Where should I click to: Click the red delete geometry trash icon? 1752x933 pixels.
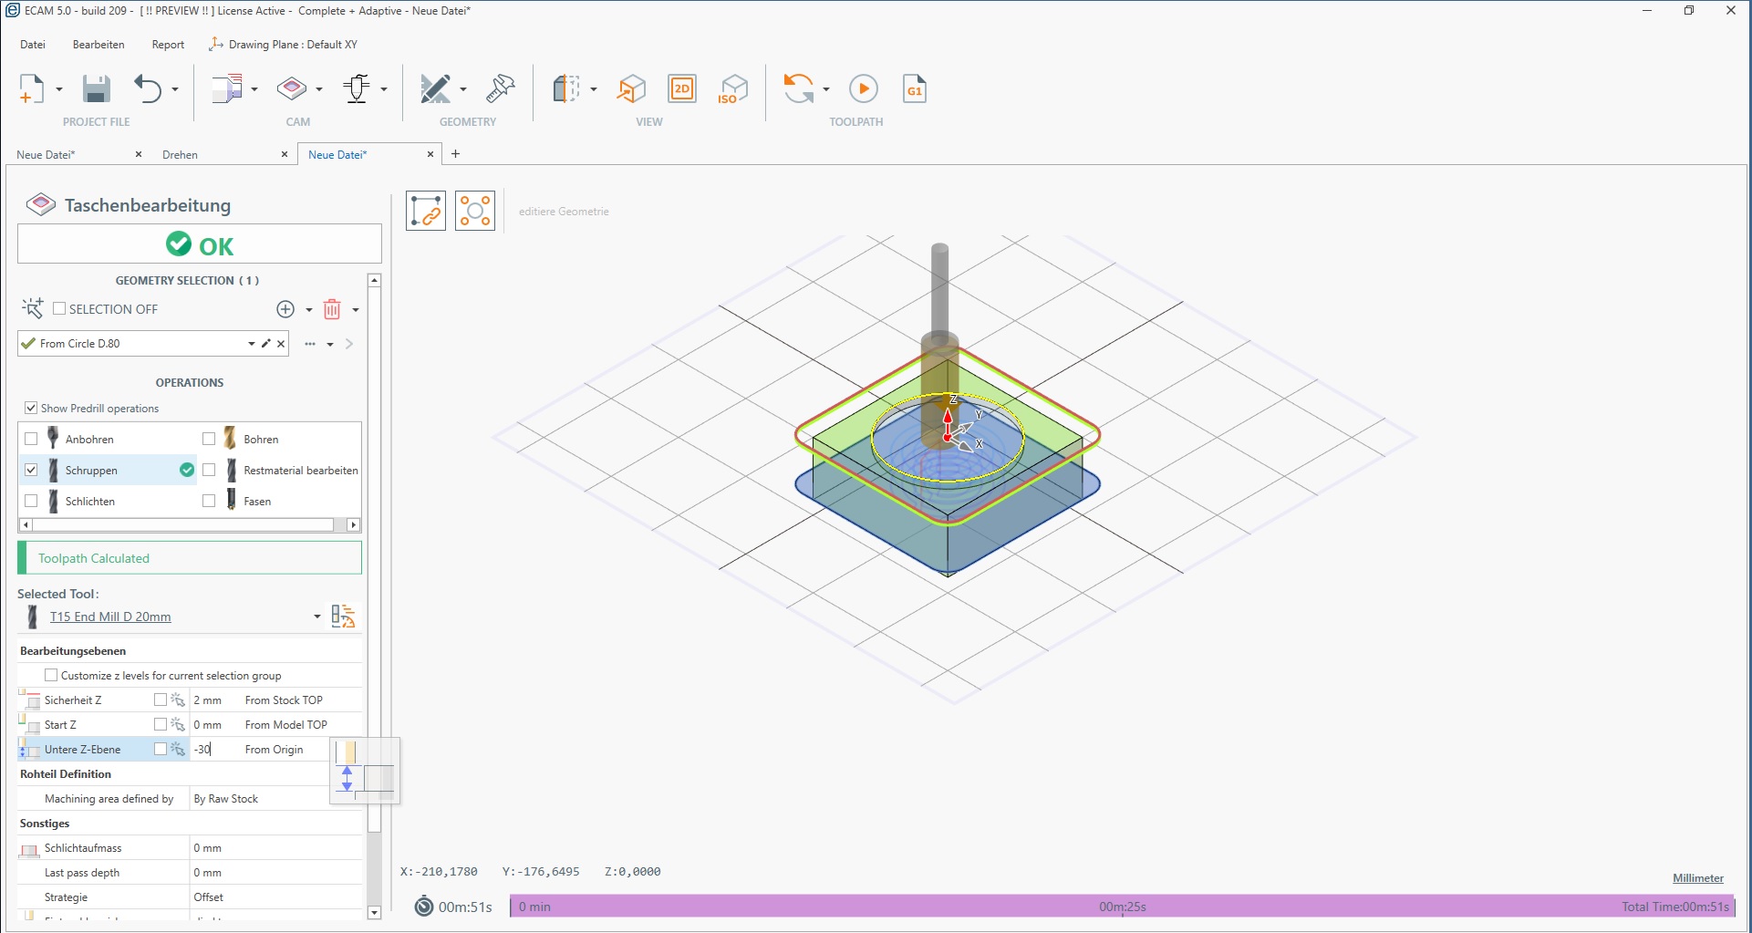tap(332, 310)
